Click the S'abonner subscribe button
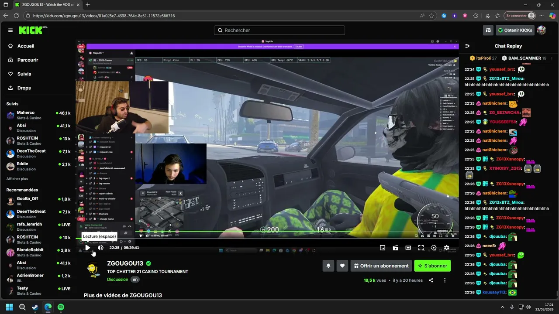The height and width of the screenshot is (314, 559). [x=432, y=266]
